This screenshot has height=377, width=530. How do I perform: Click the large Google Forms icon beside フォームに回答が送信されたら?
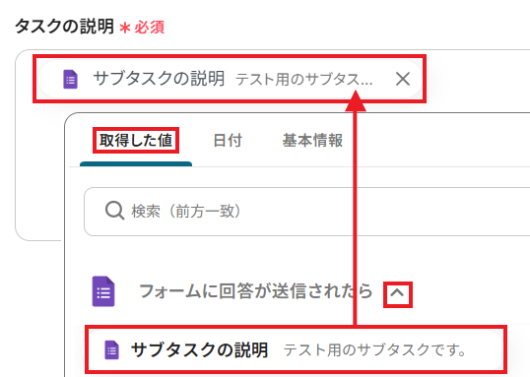(103, 291)
